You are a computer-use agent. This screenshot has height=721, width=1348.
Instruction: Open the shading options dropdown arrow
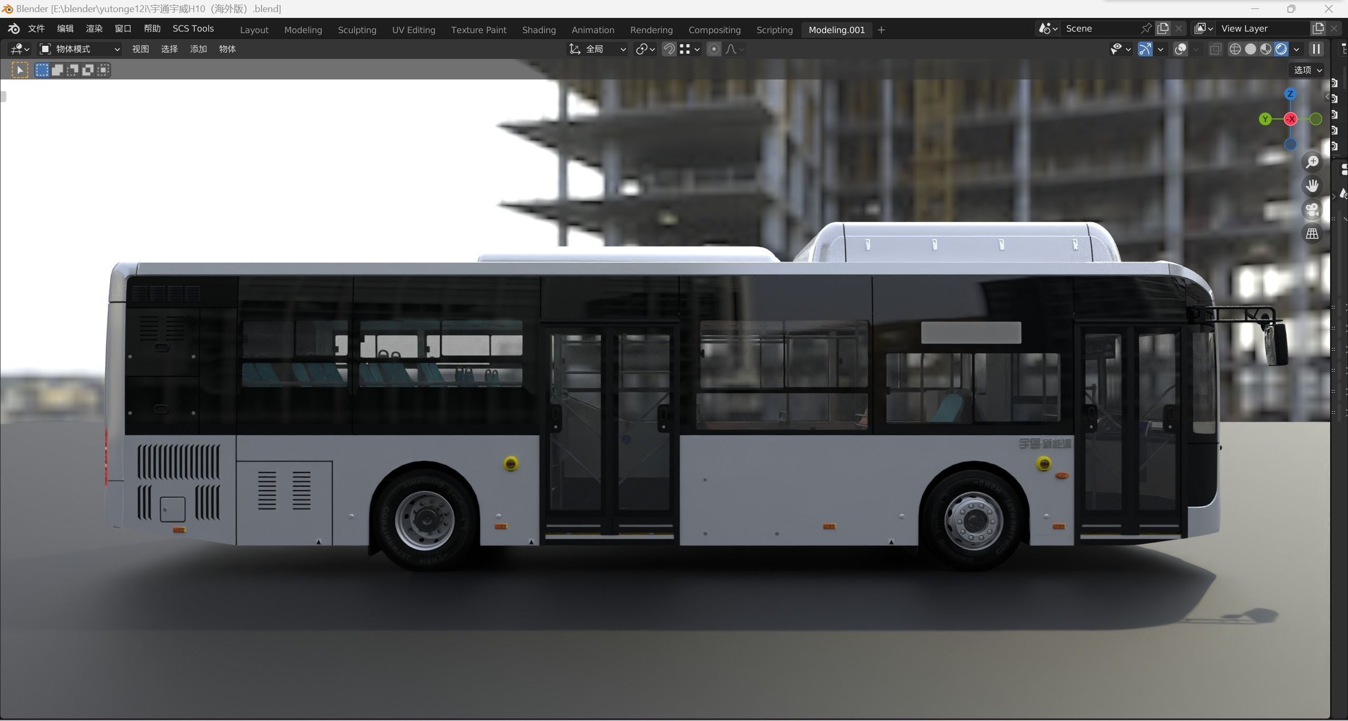[x=1297, y=49]
